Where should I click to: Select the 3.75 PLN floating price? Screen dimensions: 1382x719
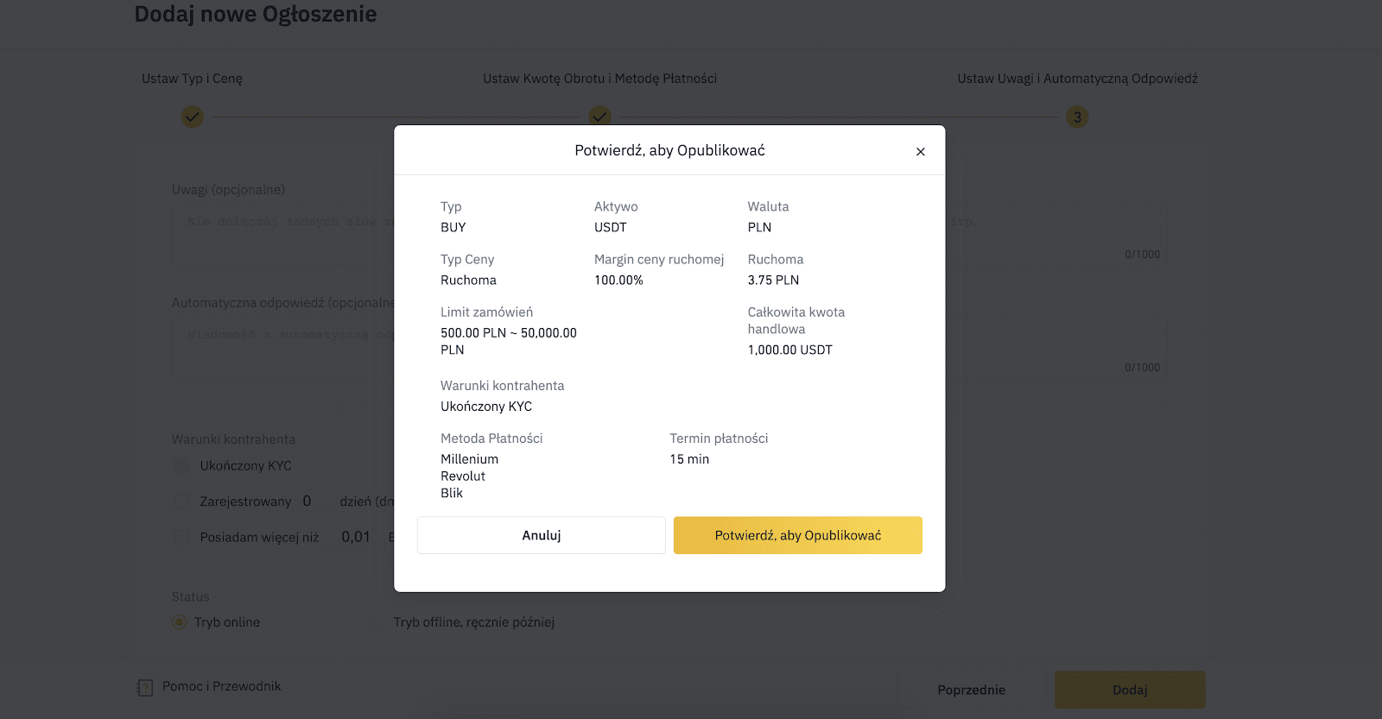773,280
